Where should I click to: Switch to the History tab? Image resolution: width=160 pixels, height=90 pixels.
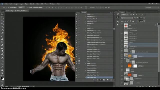[78, 12]
